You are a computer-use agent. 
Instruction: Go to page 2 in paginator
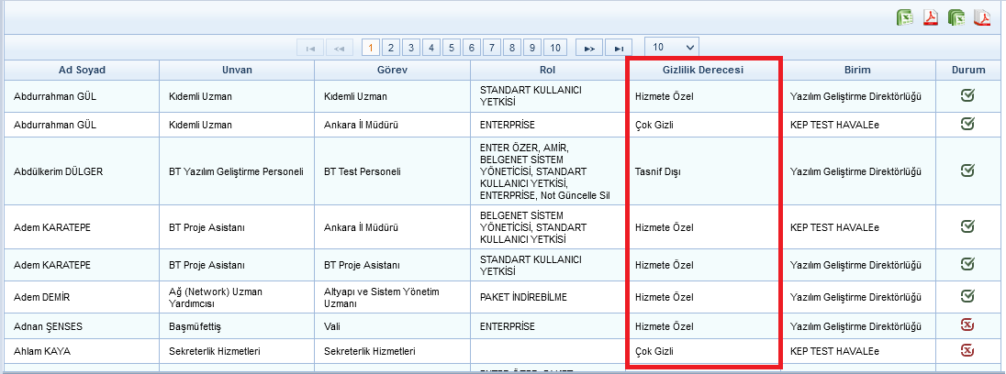coord(390,48)
